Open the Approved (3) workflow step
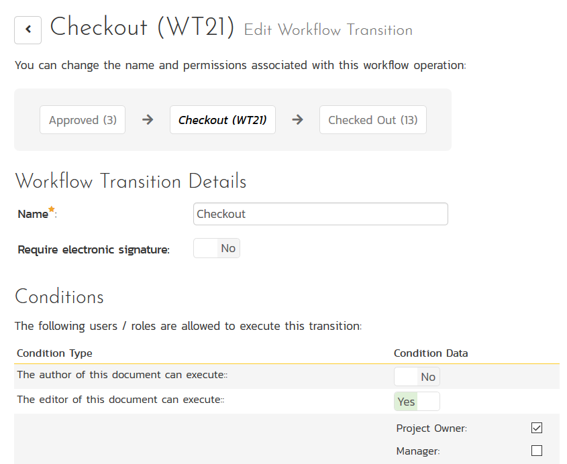 [83, 120]
